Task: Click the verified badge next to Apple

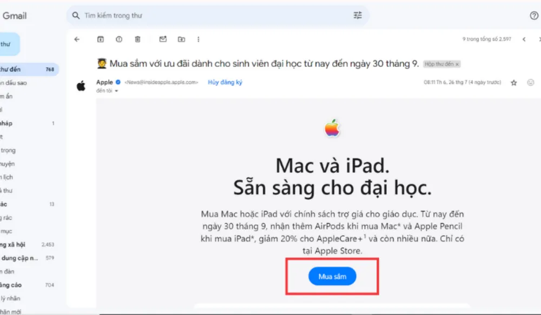Action: click(118, 82)
